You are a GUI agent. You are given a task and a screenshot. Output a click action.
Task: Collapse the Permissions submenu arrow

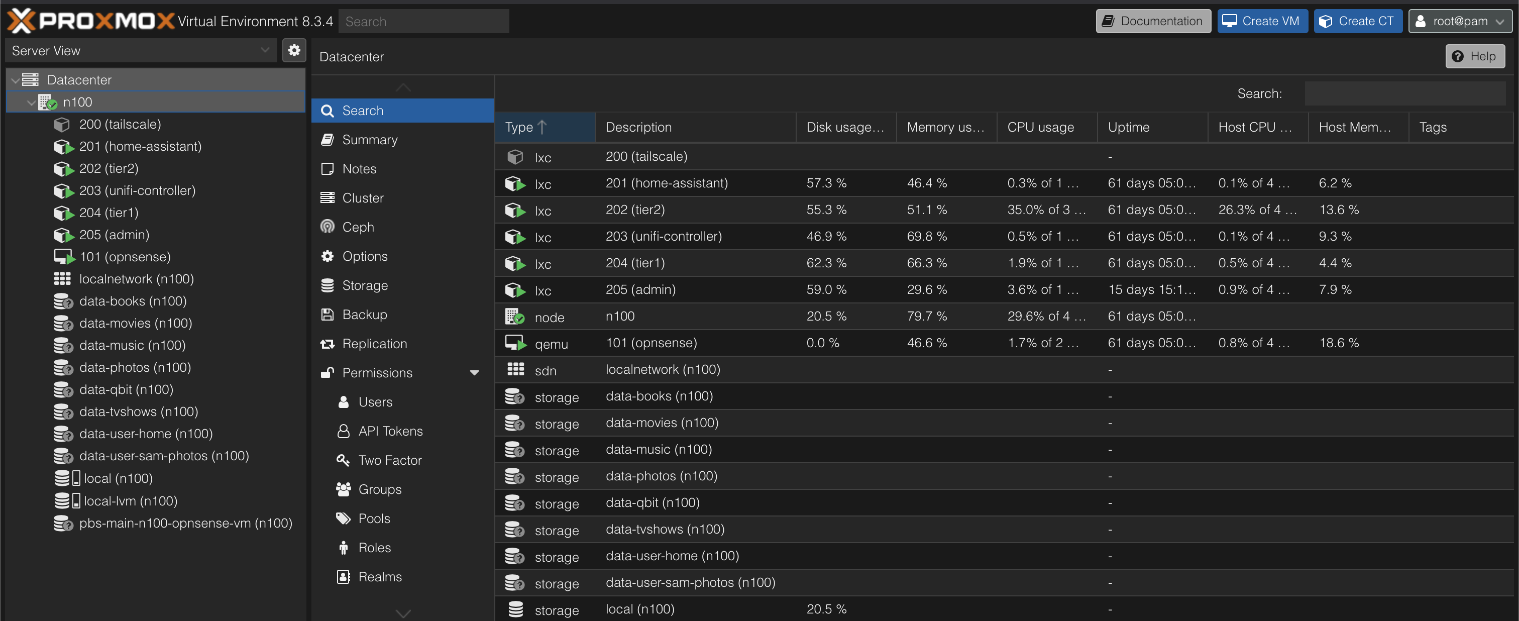click(x=474, y=373)
